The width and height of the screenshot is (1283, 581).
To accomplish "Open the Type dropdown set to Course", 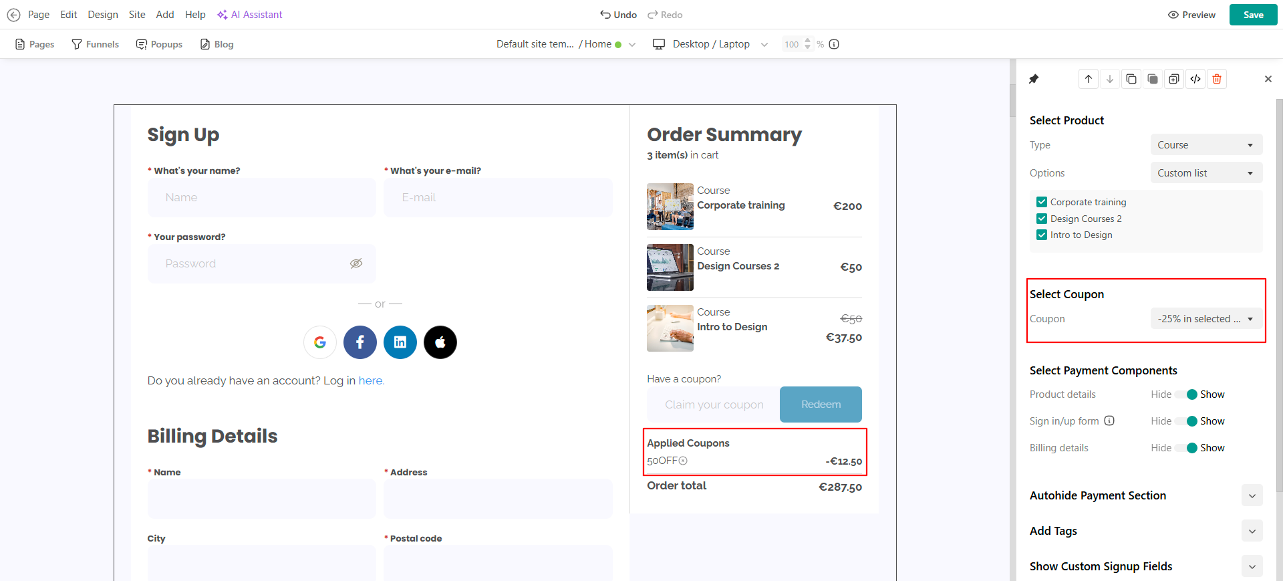I will coord(1206,145).
